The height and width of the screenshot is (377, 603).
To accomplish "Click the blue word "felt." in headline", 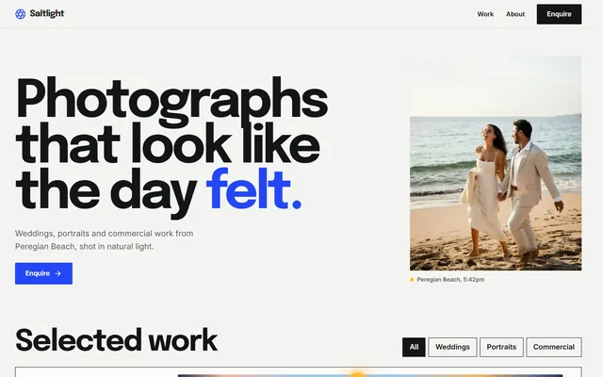I will [x=253, y=188].
